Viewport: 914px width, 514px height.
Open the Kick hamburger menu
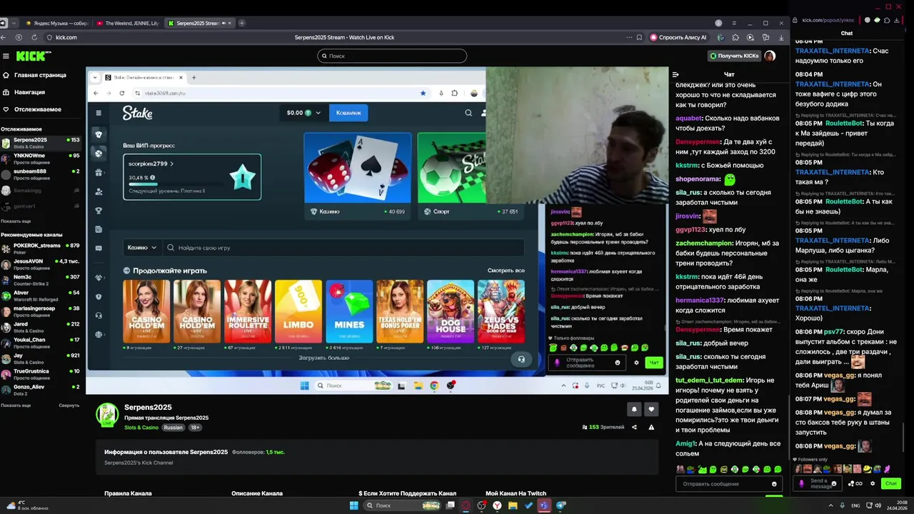point(6,56)
